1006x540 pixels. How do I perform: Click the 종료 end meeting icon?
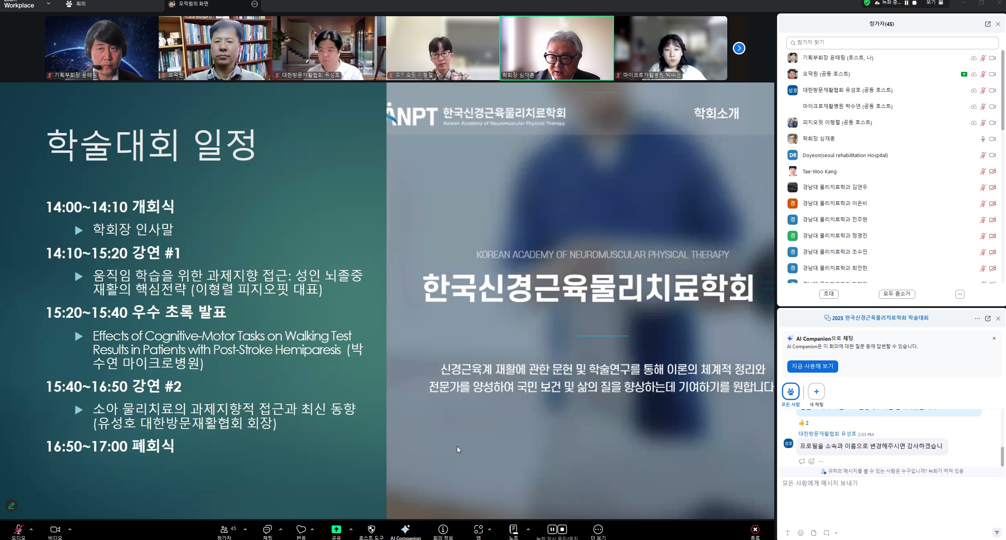[755, 529]
